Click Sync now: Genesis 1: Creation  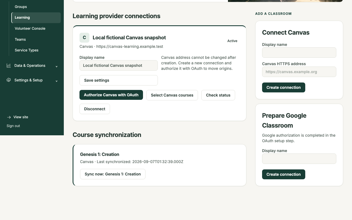(x=113, y=174)
